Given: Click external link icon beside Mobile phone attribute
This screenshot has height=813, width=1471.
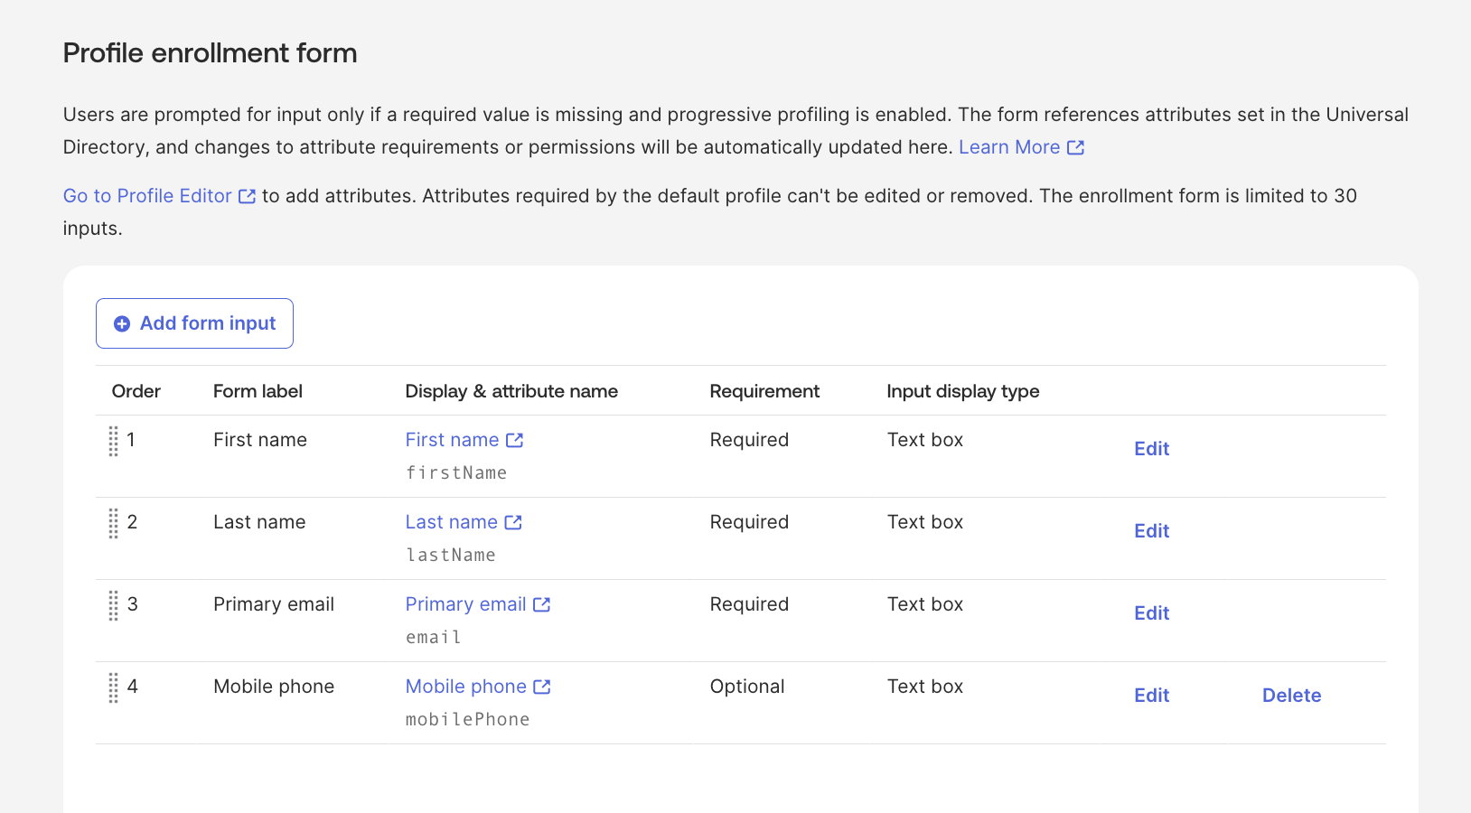Looking at the screenshot, I should 542,687.
